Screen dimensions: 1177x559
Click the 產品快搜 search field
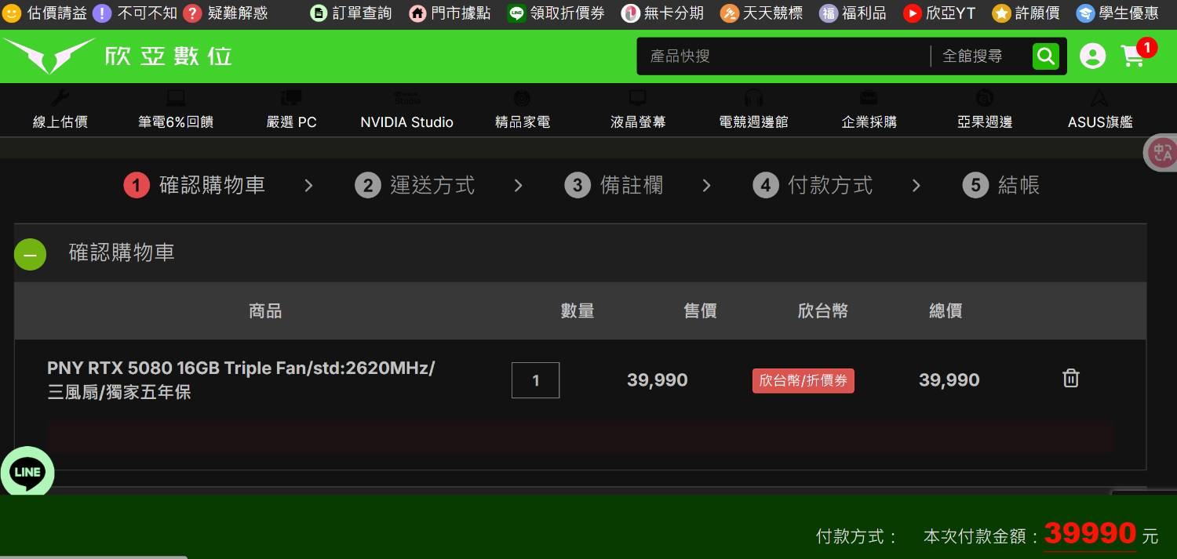coord(783,56)
